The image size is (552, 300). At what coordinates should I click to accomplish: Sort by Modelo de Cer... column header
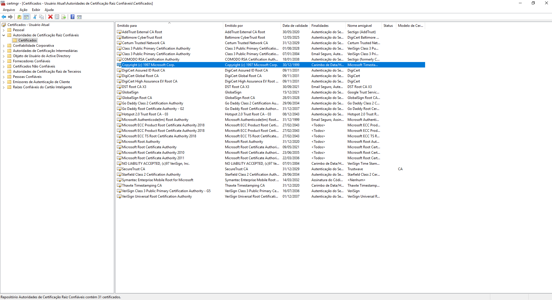tap(411, 26)
